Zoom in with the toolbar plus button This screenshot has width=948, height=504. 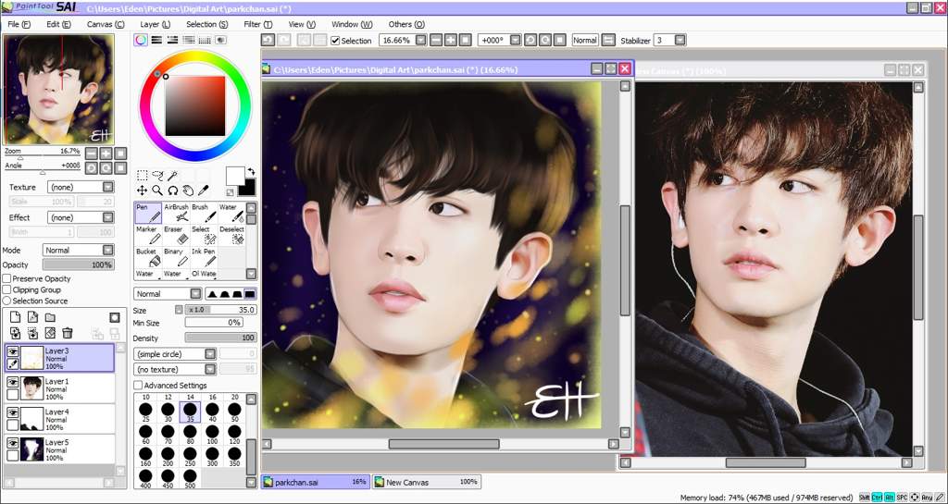[451, 41]
